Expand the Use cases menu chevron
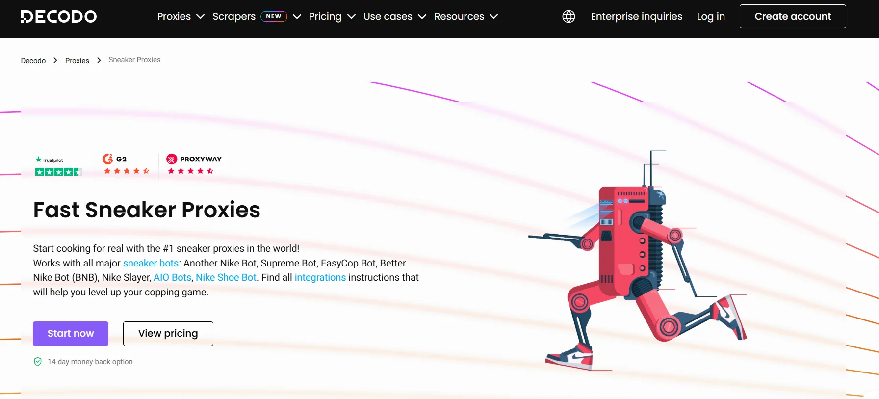The width and height of the screenshot is (879, 399). (x=422, y=17)
